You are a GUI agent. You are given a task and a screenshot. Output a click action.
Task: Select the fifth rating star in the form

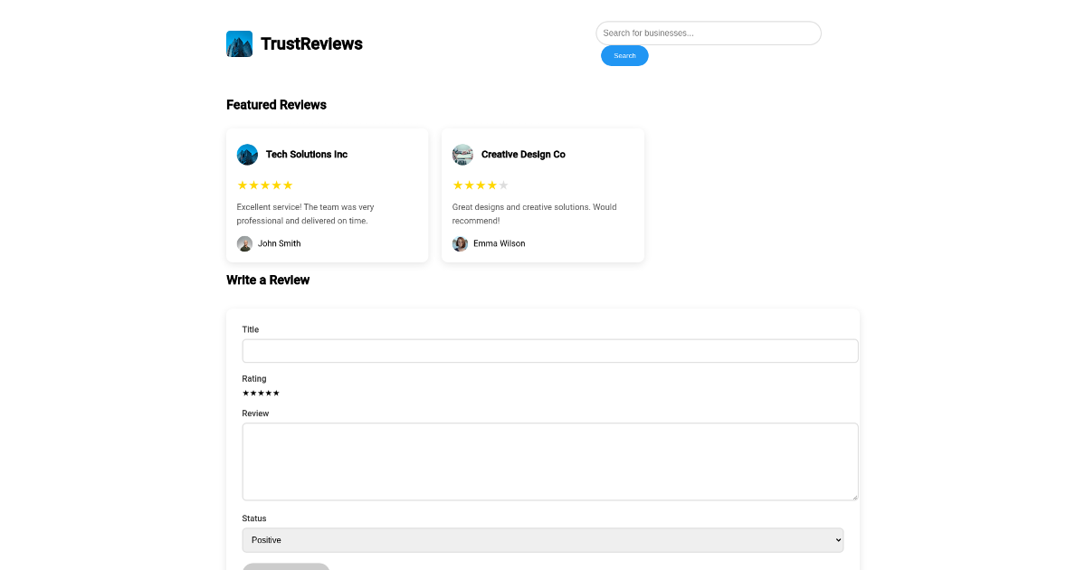pyautogui.click(x=276, y=394)
